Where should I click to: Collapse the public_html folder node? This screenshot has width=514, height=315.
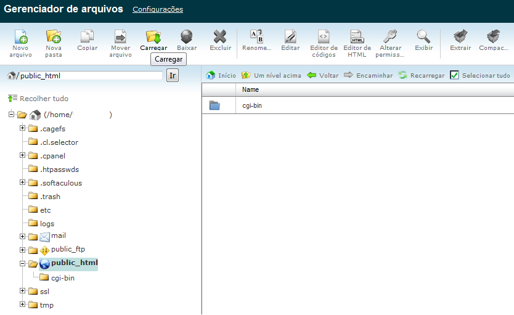[22, 264]
